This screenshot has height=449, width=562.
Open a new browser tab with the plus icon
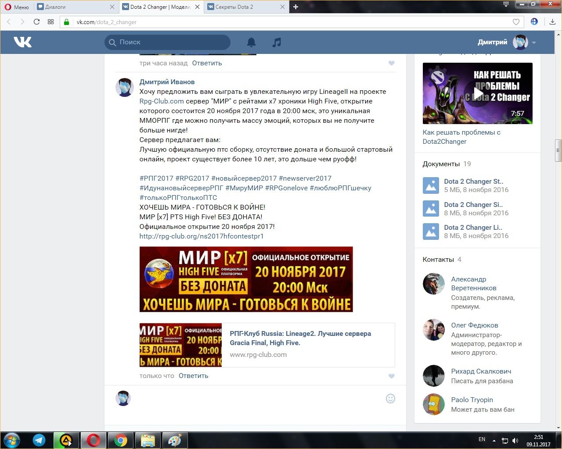click(x=295, y=7)
